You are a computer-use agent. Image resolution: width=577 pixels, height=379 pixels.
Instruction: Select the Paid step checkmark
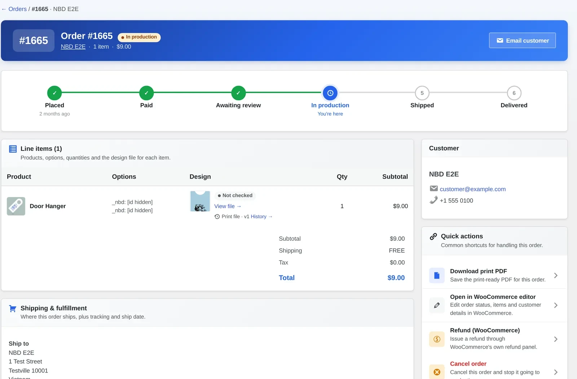coord(146,93)
